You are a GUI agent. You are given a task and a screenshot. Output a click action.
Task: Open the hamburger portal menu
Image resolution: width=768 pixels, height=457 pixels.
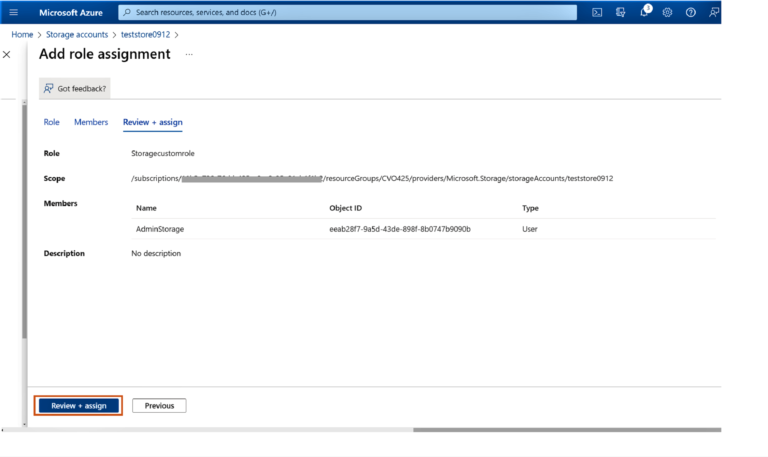(14, 13)
